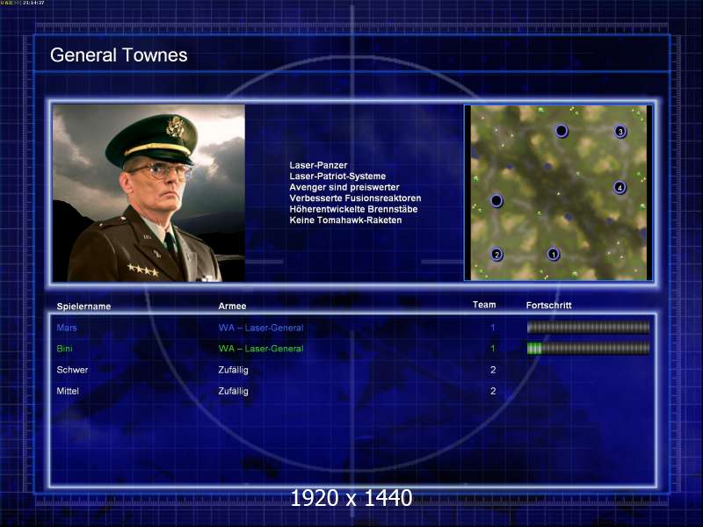Click the empty start marker above marker 2
Screen dimensions: 703x527
click(x=496, y=200)
